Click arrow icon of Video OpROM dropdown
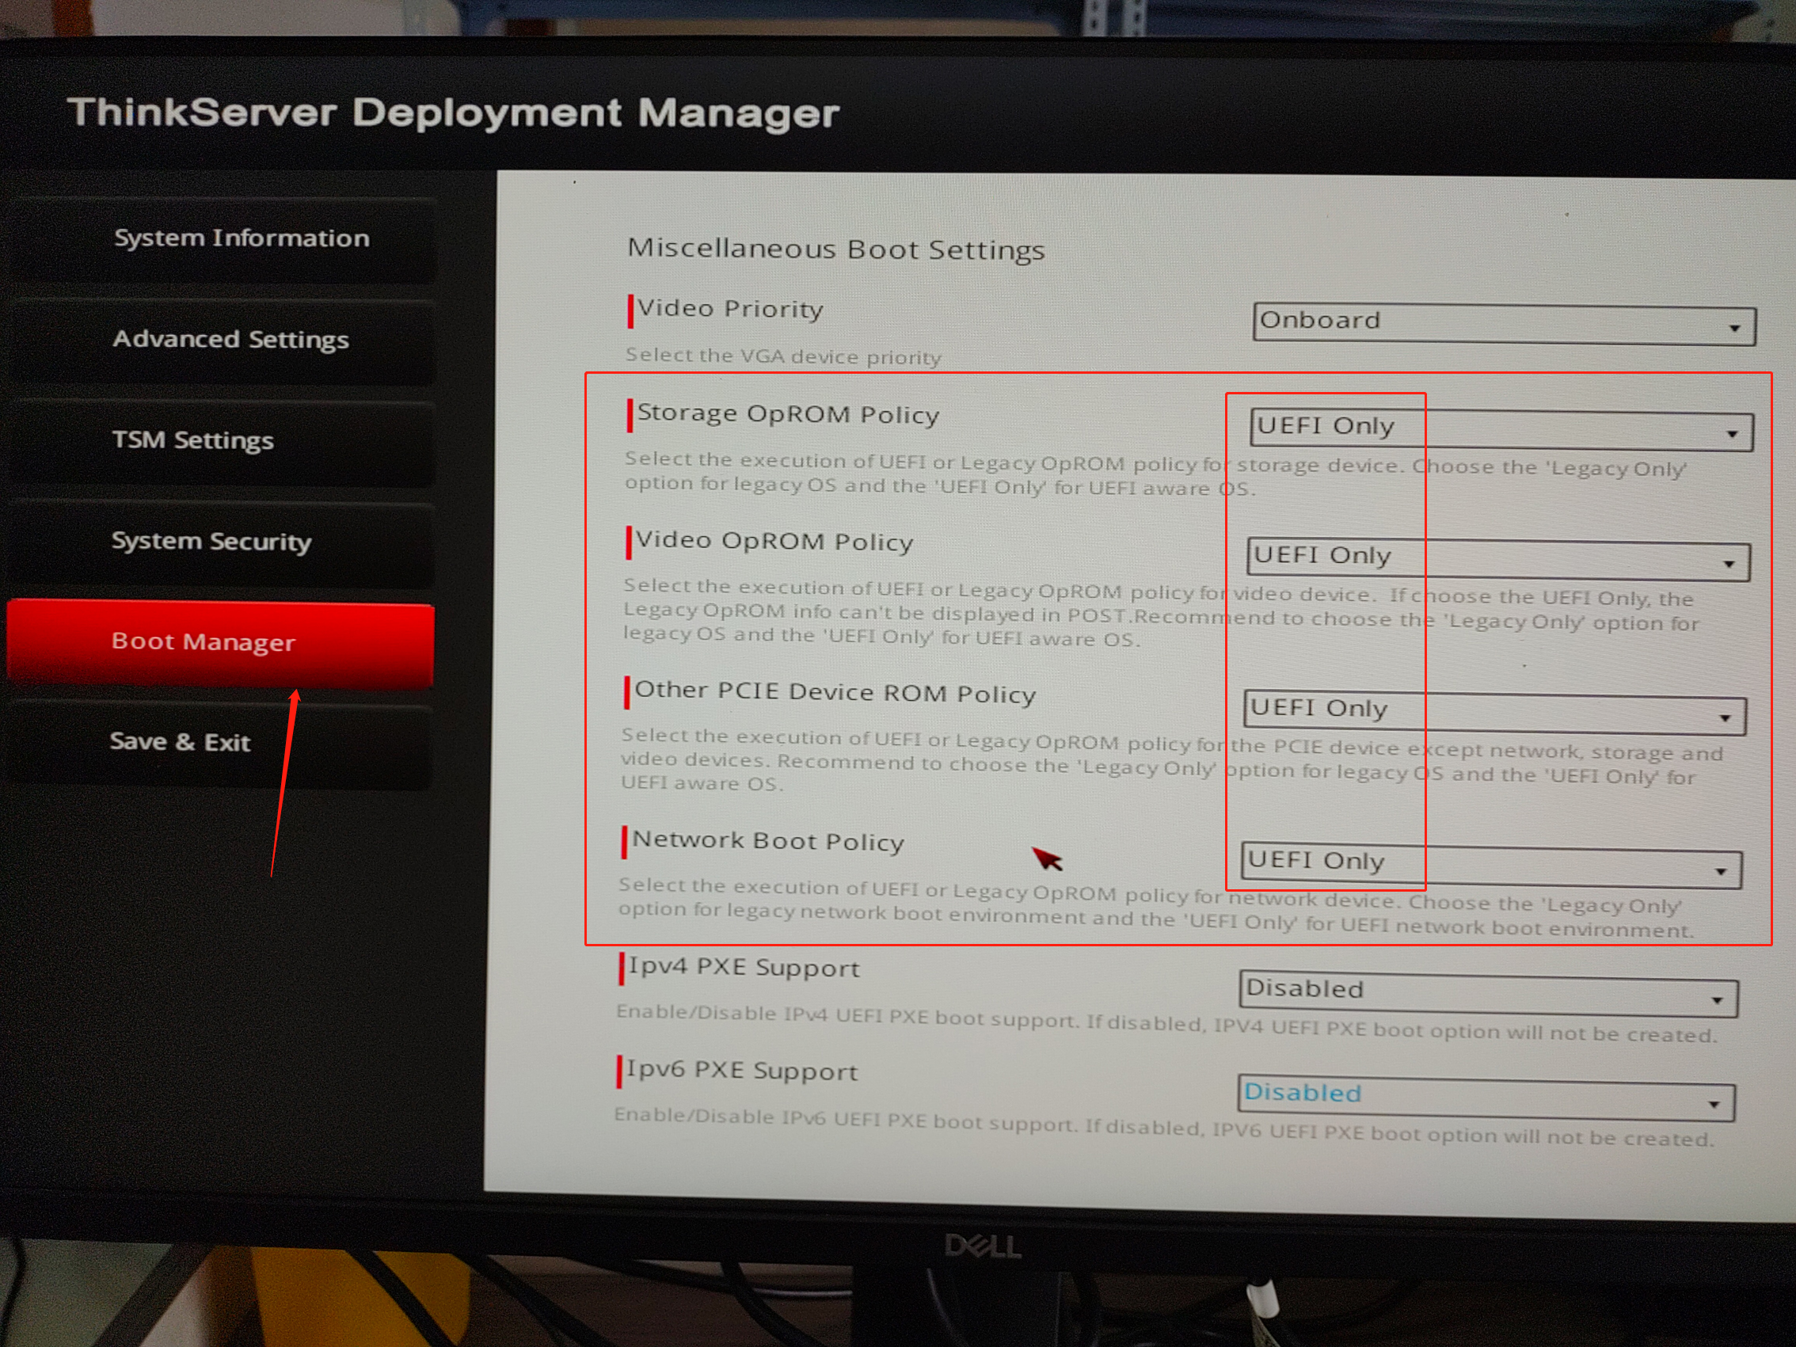Screen dimensions: 1796x1347 (1729, 564)
